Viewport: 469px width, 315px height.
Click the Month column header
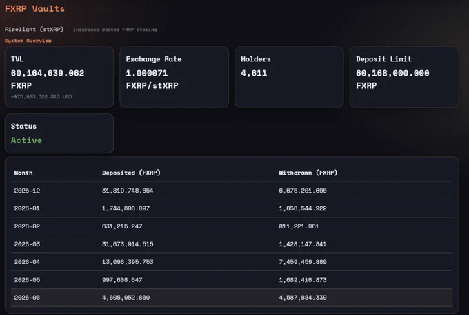(23, 173)
